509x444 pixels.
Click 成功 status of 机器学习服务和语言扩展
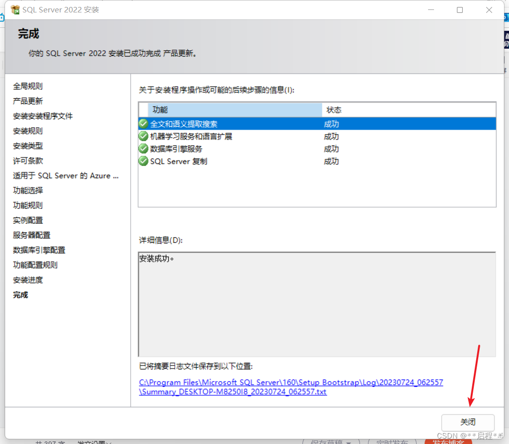tap(331, 136)
